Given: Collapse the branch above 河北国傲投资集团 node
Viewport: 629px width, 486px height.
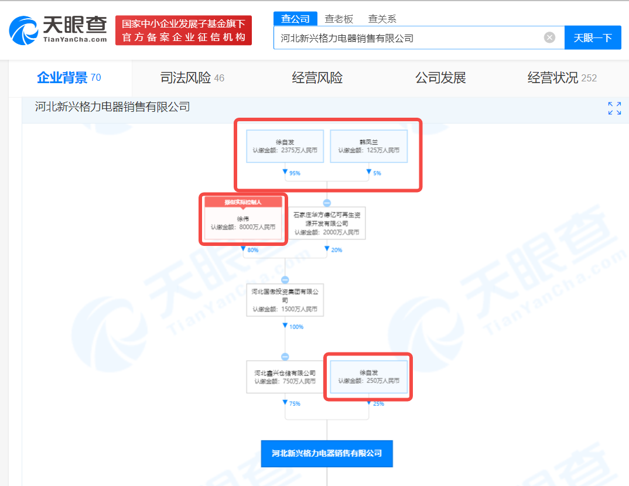Looking at the screenshot, I should [x=285, y=280].
